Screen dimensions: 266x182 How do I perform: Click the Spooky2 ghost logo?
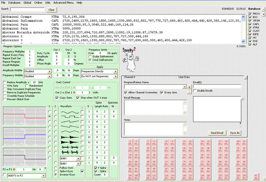(x=130, y=60)
